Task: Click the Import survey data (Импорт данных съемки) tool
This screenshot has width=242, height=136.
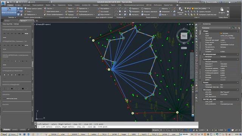Action: (x=33, y=8)
